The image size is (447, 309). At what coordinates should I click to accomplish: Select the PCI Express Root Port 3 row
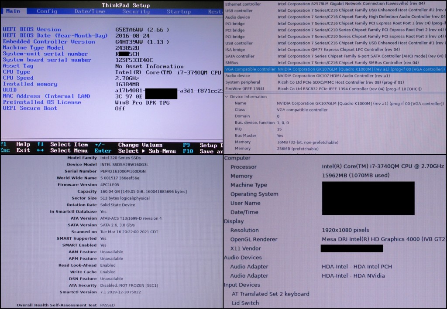(335, 37)
